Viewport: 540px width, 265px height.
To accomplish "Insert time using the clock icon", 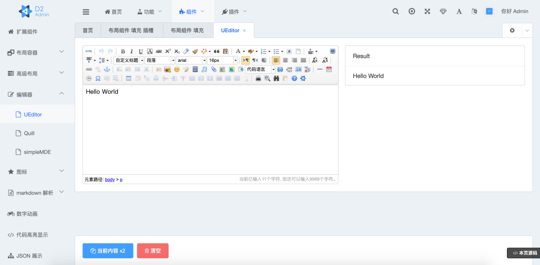I will [89, 78].
